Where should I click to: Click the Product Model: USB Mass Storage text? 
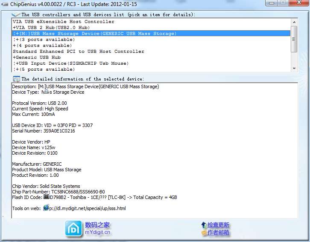tap(47, 170)
